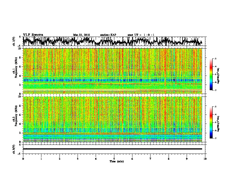
Task: Click the flat black ch.3 trace line
Action: (113, 149)
